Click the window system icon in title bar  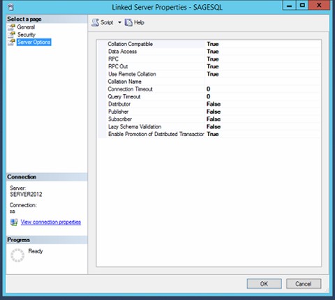pos(10,7)
